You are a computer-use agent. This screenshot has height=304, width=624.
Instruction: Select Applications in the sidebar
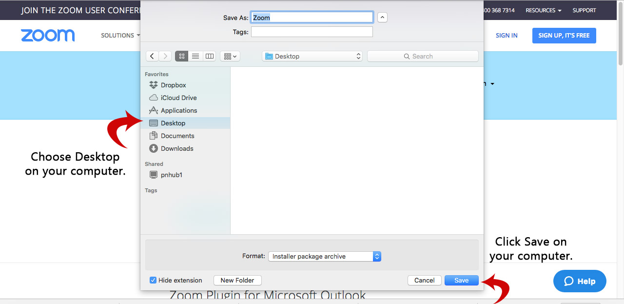(185, 110)
